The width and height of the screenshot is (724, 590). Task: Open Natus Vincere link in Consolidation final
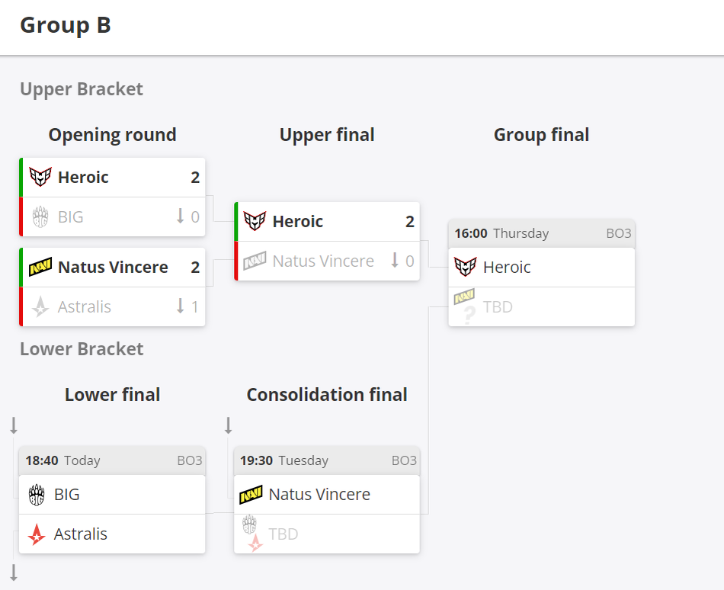tap(319, 495)
